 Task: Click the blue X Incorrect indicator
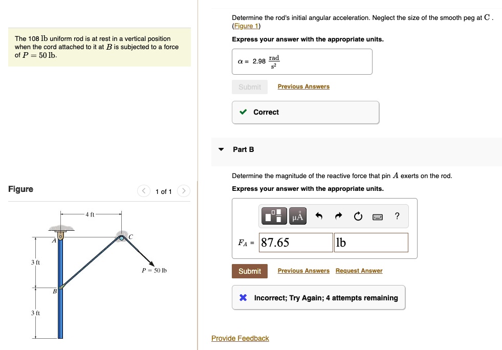coord(243,297)
